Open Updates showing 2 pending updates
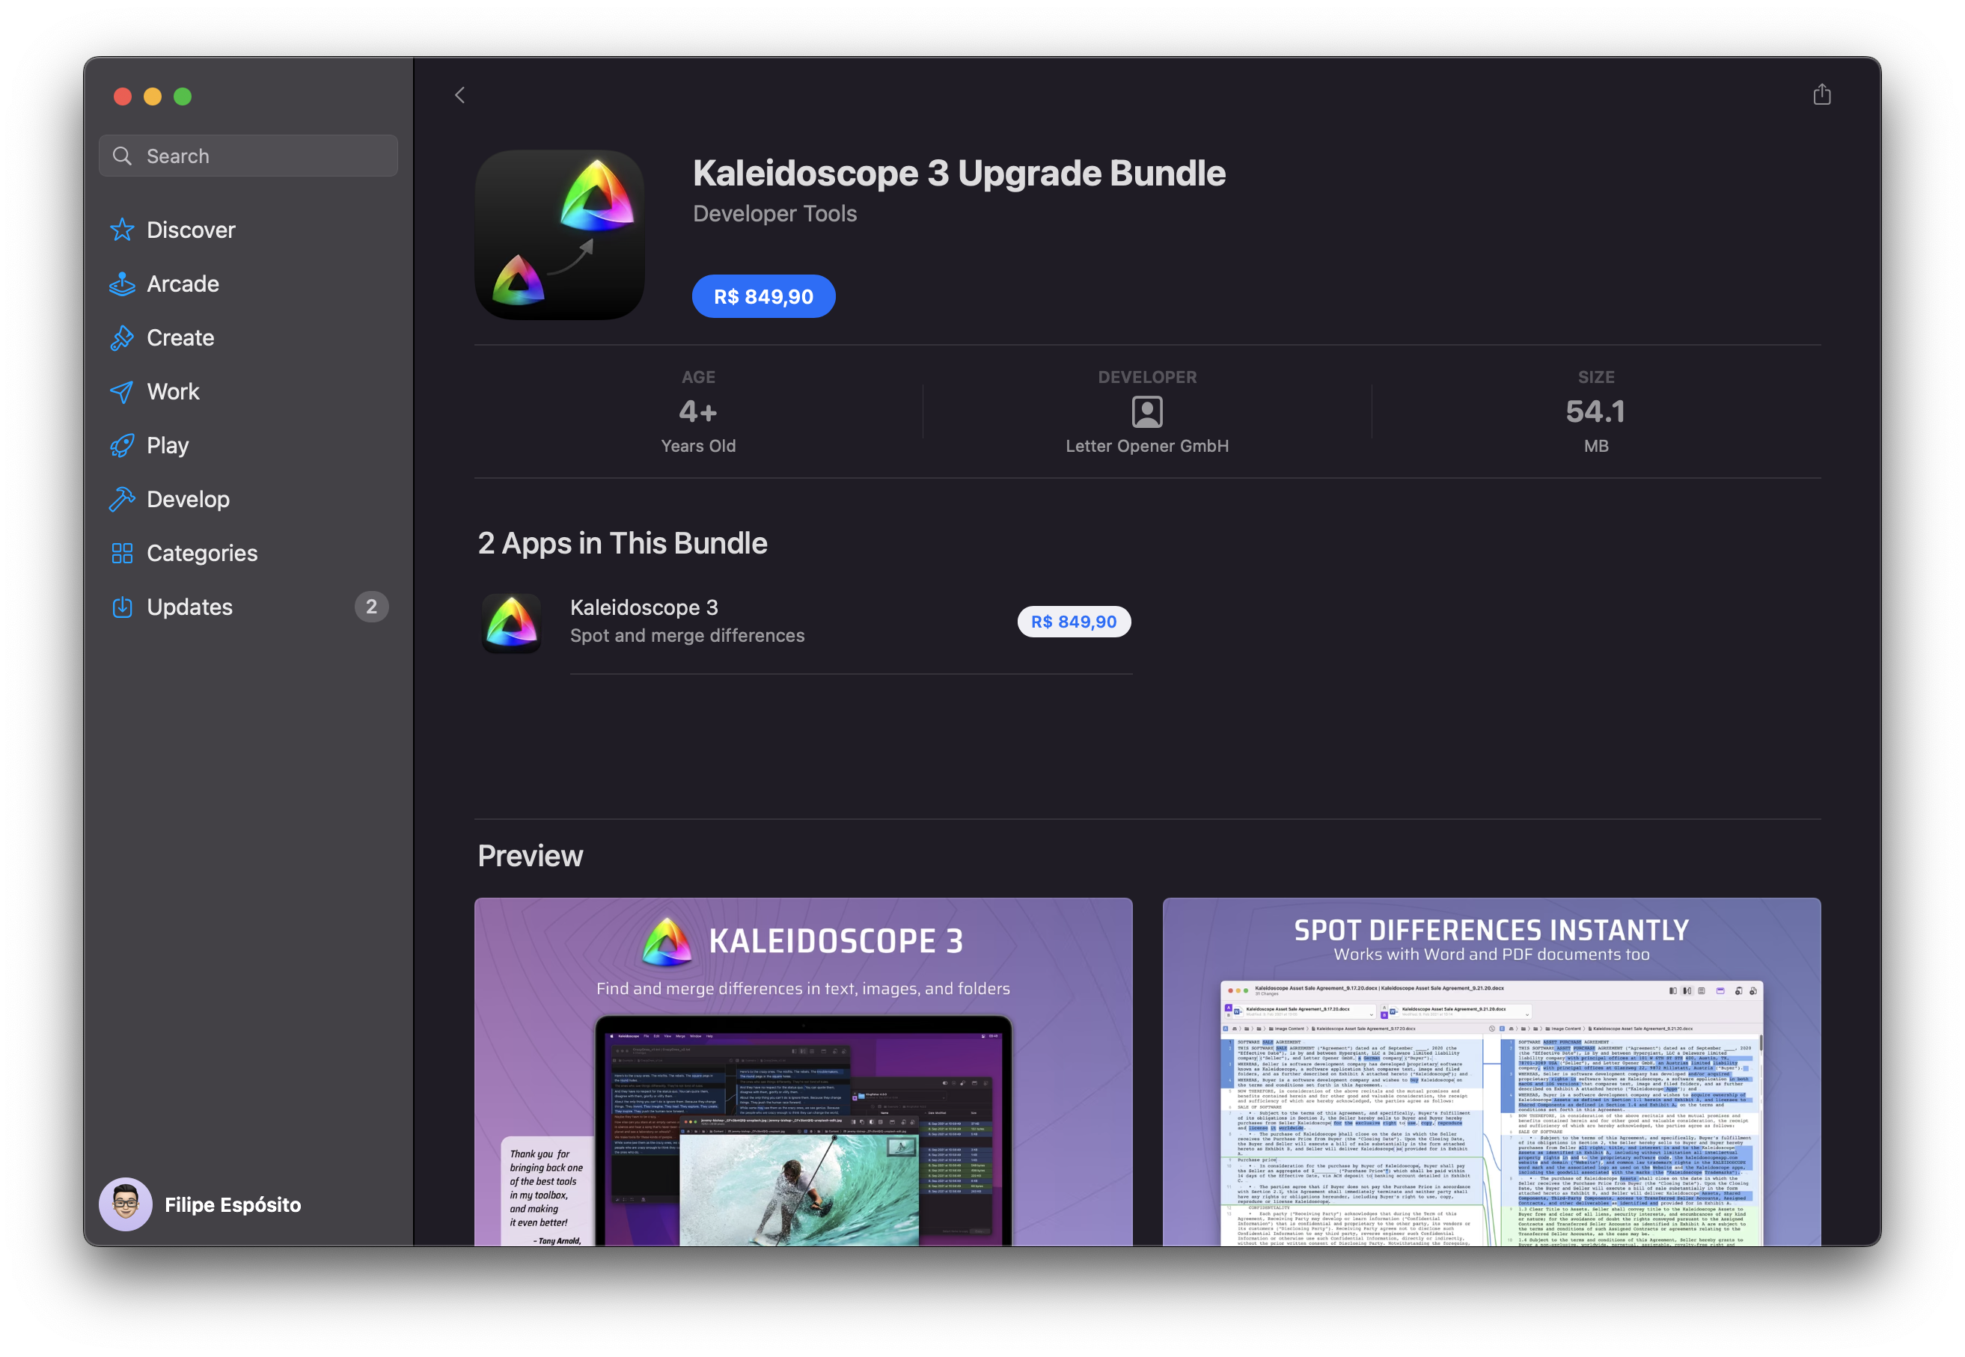Image resolution: width=1965 pixels, height=1357 pixels. tap(189, 606)
